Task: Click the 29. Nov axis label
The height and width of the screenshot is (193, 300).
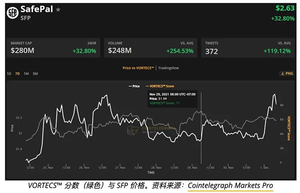Action: [192, 167]
